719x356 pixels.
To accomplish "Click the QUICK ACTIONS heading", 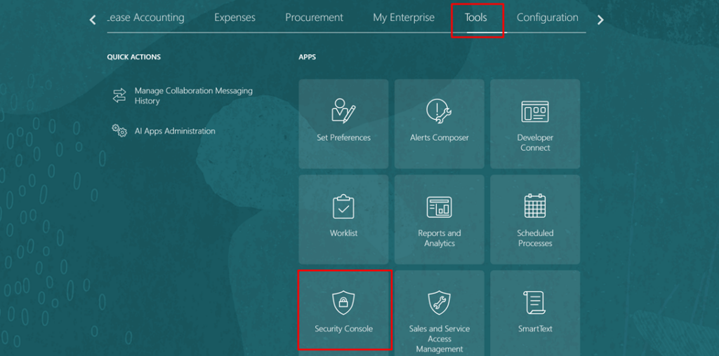I will coord(134,57).
